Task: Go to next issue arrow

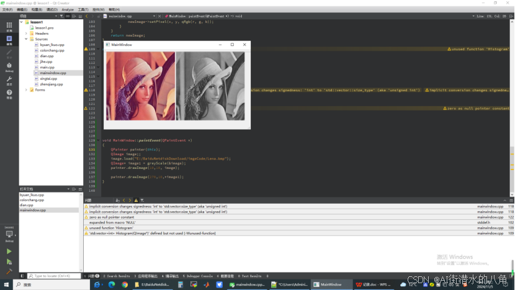Action: (x=130, y=200)
